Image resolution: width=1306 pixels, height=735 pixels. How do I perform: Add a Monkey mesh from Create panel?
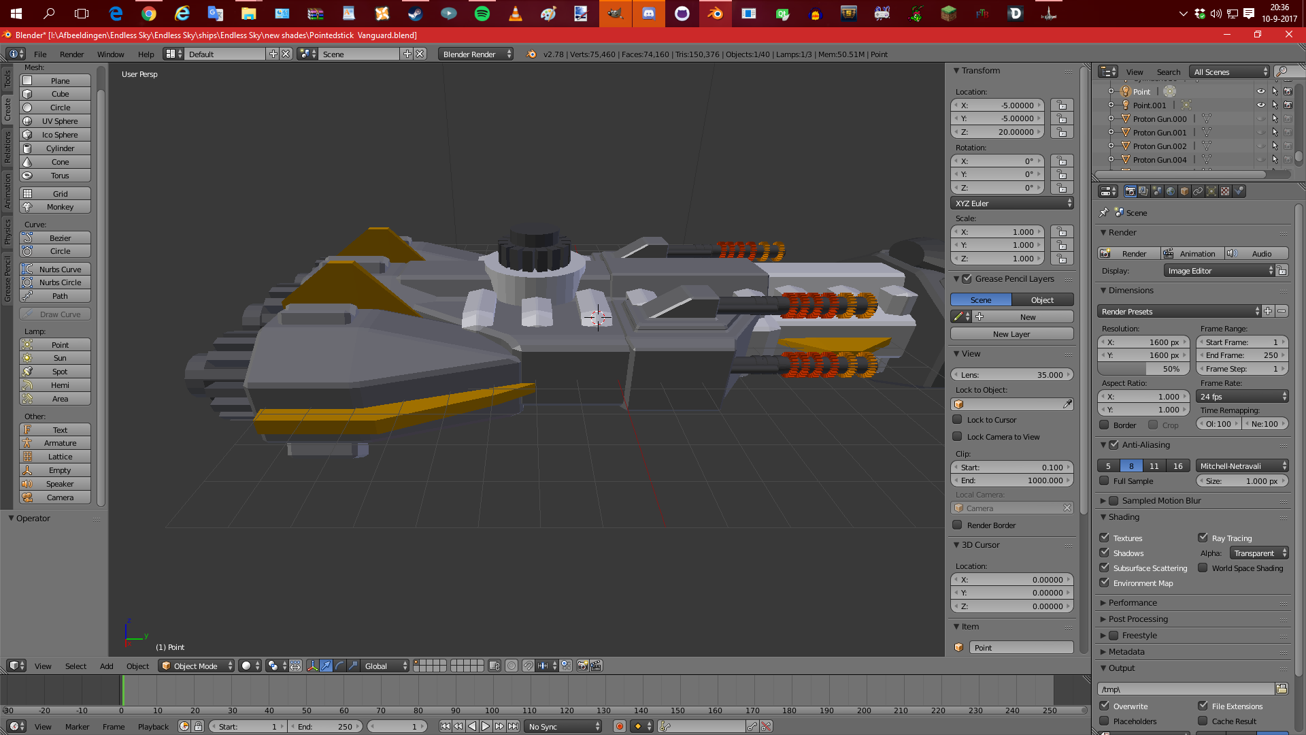click(x=59, y=207)
